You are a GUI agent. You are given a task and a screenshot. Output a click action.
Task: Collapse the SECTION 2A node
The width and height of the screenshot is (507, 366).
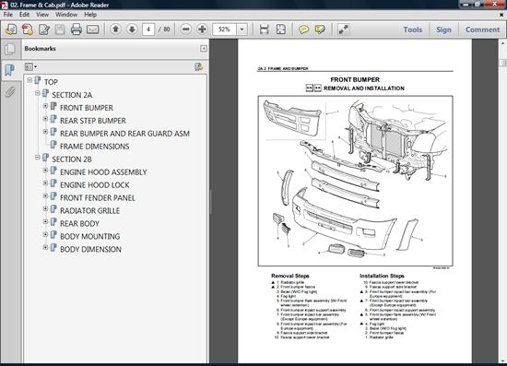38,93
